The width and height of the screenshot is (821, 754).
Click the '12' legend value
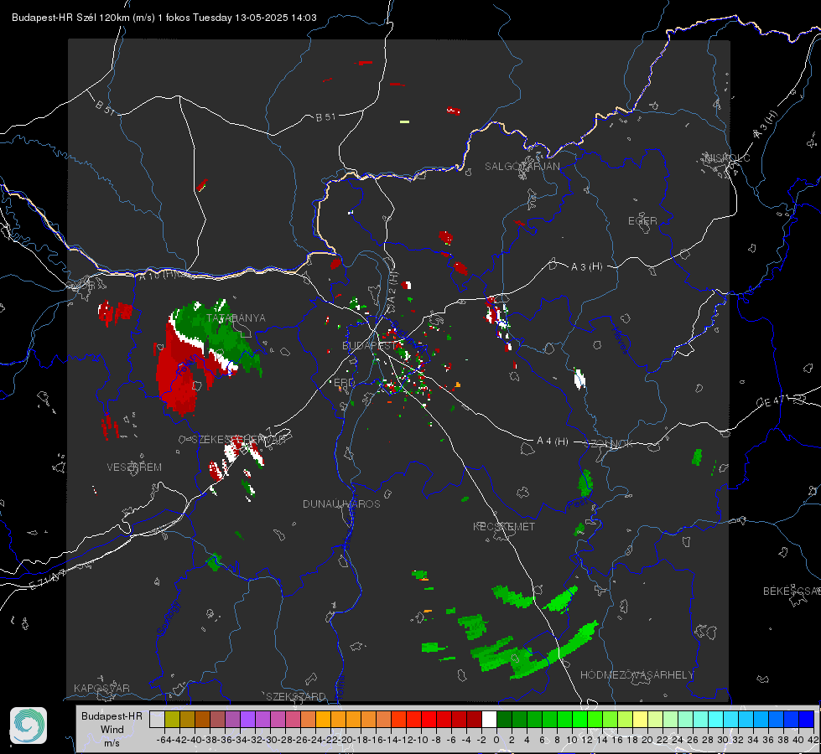point(587,740)
